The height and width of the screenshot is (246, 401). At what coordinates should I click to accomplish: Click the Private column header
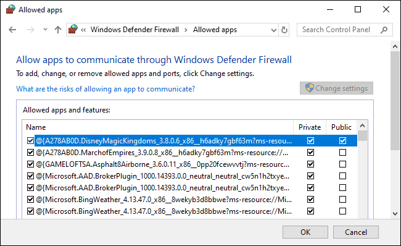point(310,127)
